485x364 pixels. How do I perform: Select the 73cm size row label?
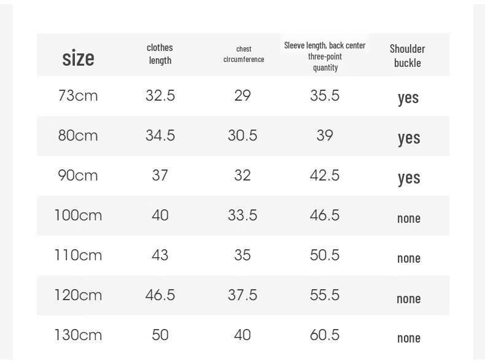coord(78,96)
